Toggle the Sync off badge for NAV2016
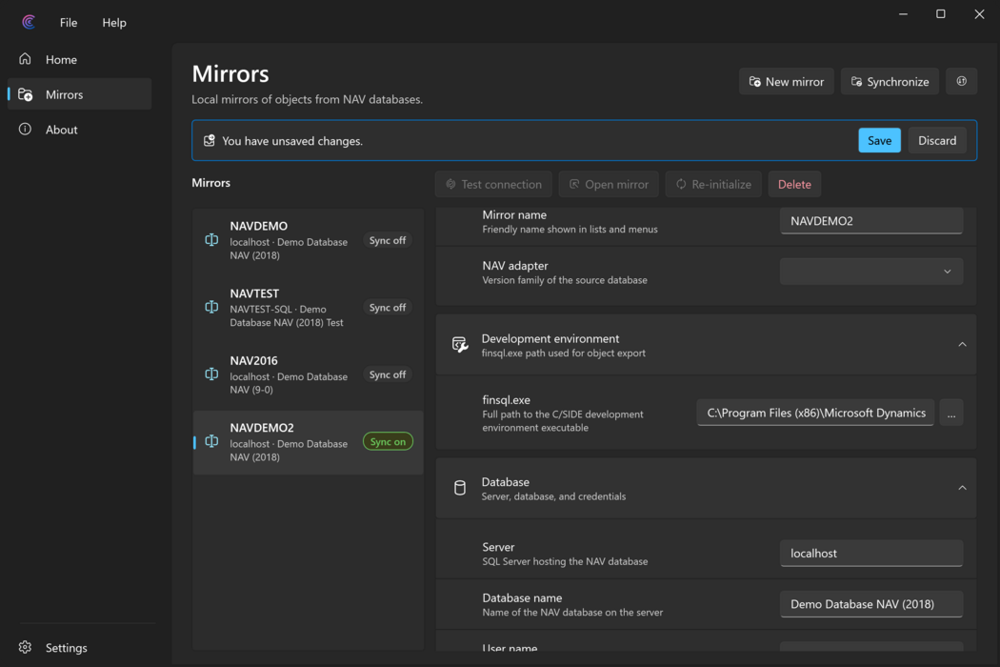Image resolution: width=1000 pixels, height=667 pixels. click(x=387, y=374)
